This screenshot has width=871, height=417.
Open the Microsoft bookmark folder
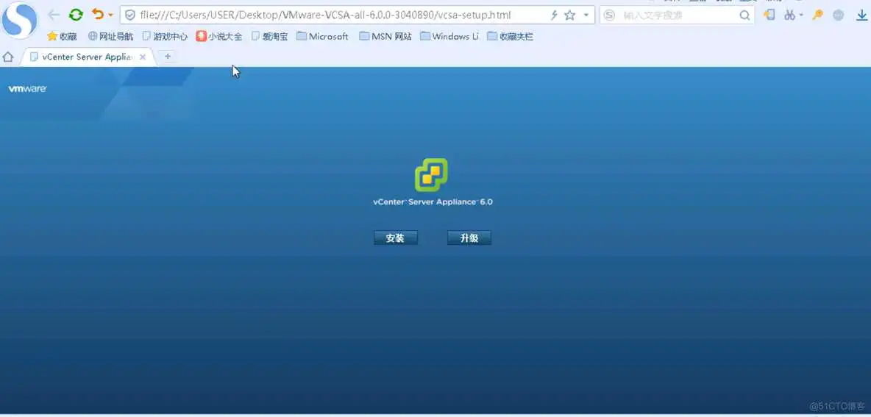point(322,37)
